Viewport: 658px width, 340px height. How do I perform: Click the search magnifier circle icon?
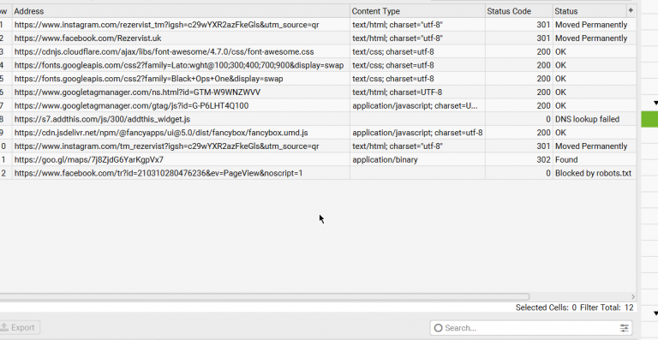click(438, 328)
